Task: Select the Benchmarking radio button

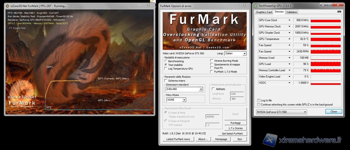Action: [x=166, y=61]
